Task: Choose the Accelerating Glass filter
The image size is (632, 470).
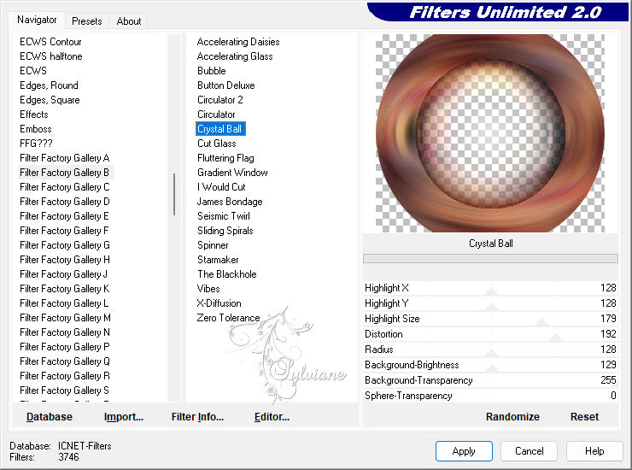Action: pyautogui.click(x=235, y=56)
